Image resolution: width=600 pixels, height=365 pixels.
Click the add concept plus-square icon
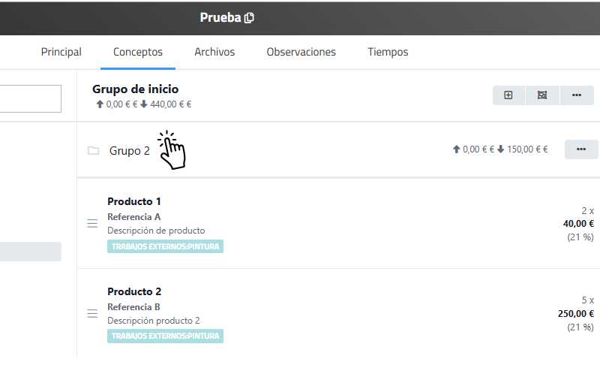point(508,95)
